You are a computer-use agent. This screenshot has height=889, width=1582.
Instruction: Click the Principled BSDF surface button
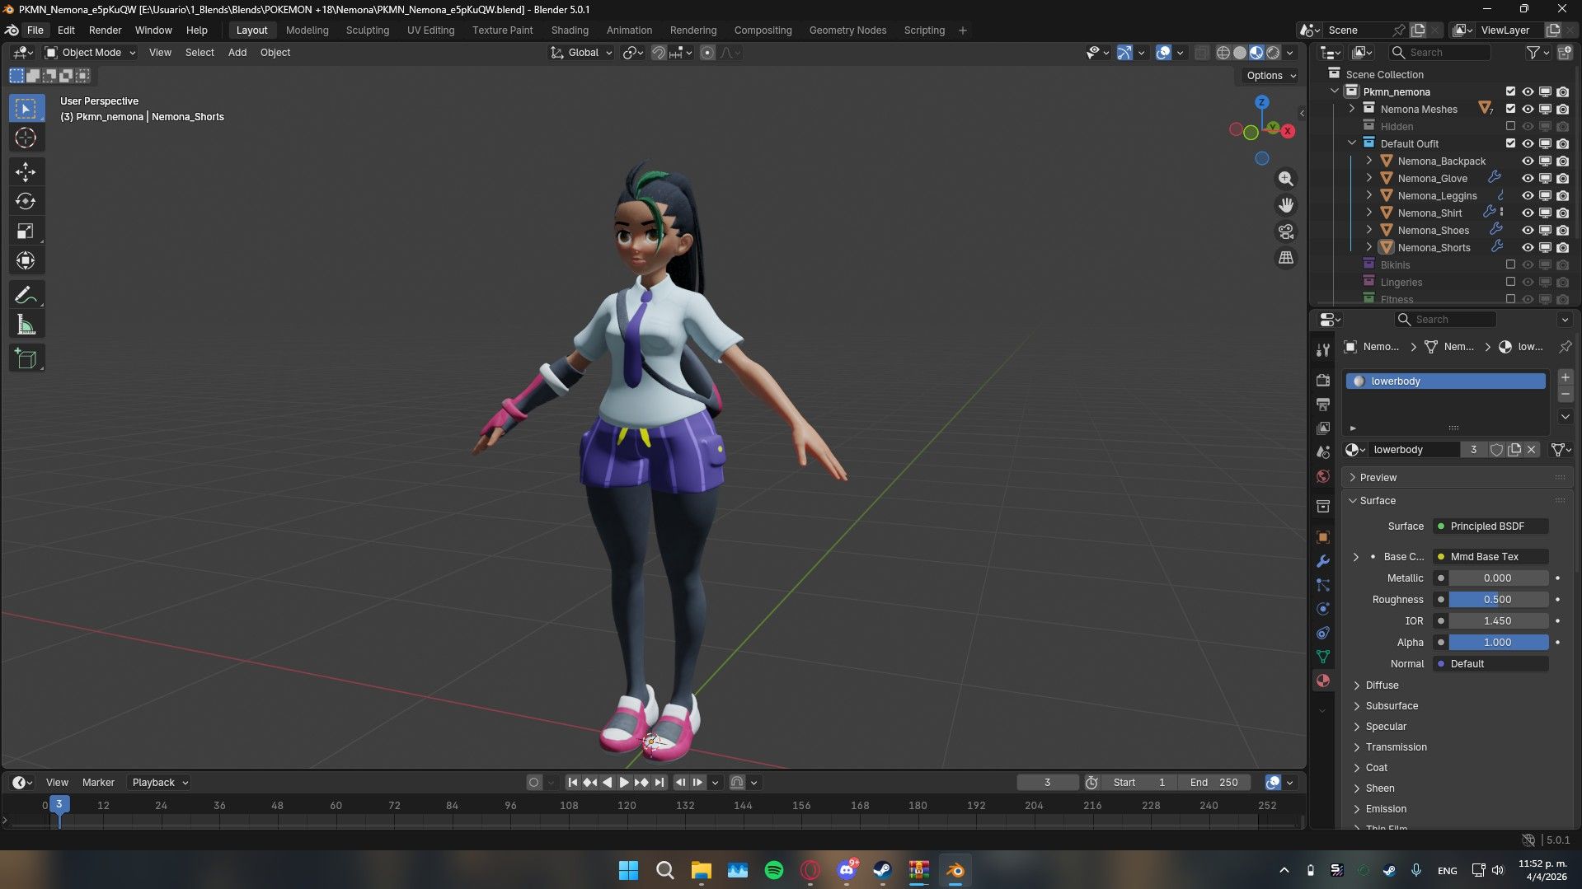click(1490, 526)
